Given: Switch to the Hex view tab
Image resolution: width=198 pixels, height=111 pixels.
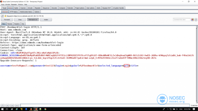Looking at the screenshot, I should click(23, 24).
